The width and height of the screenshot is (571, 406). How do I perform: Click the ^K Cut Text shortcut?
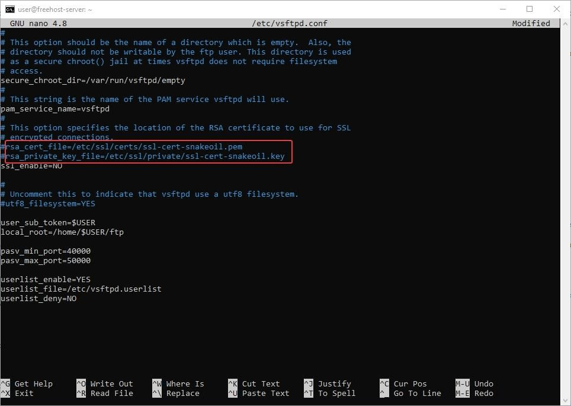click(x=254, y=383)
